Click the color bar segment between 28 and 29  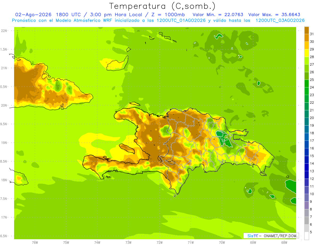pyautogui.click(x=307, y=53)
